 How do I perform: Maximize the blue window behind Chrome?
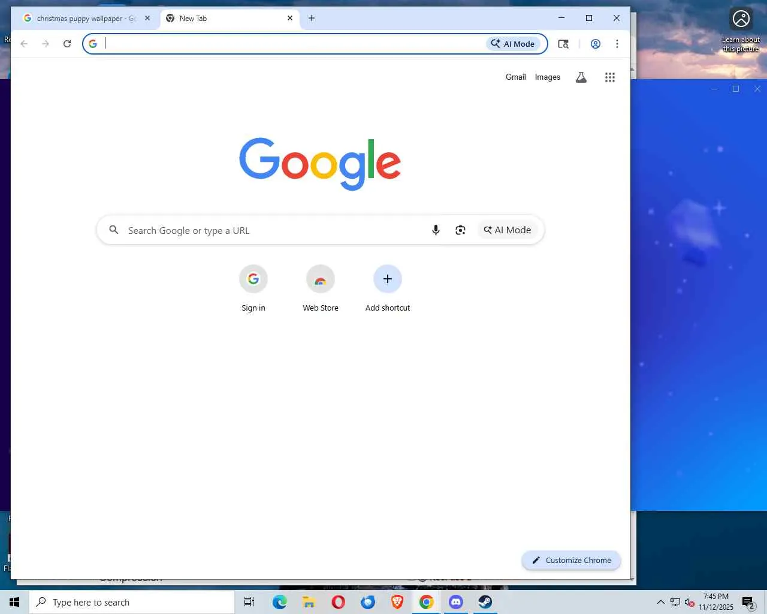(x=736, y=89)
